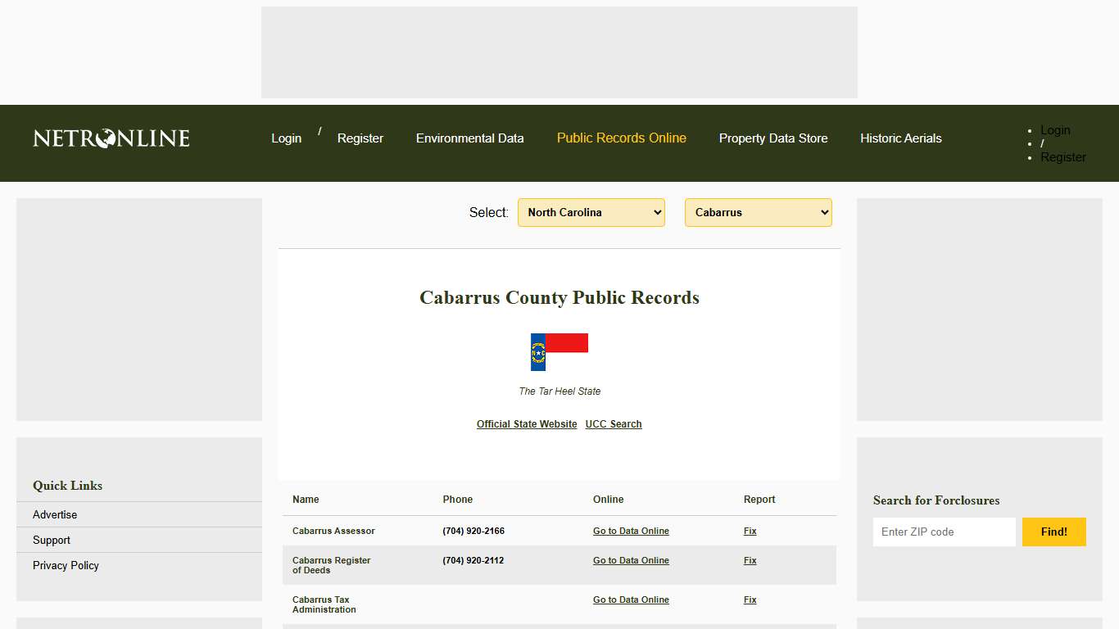Screen dimensions: 1119x629
Task: Expand the state selector to pick another state
Action: [x=591, y=212]
